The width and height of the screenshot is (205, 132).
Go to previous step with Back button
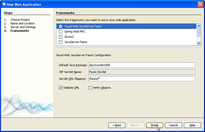click(x=117, y=125)
